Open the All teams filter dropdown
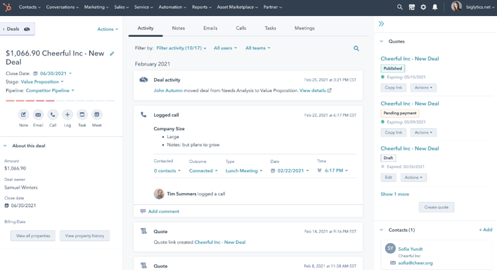 point(258,48)
